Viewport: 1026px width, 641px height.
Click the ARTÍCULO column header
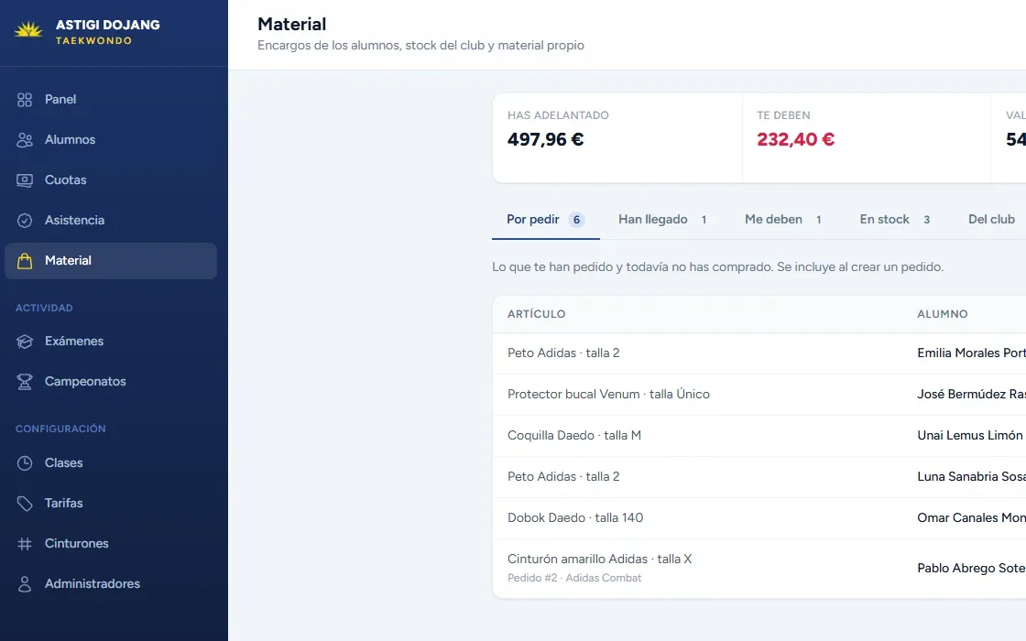click(x=536, y=314)
